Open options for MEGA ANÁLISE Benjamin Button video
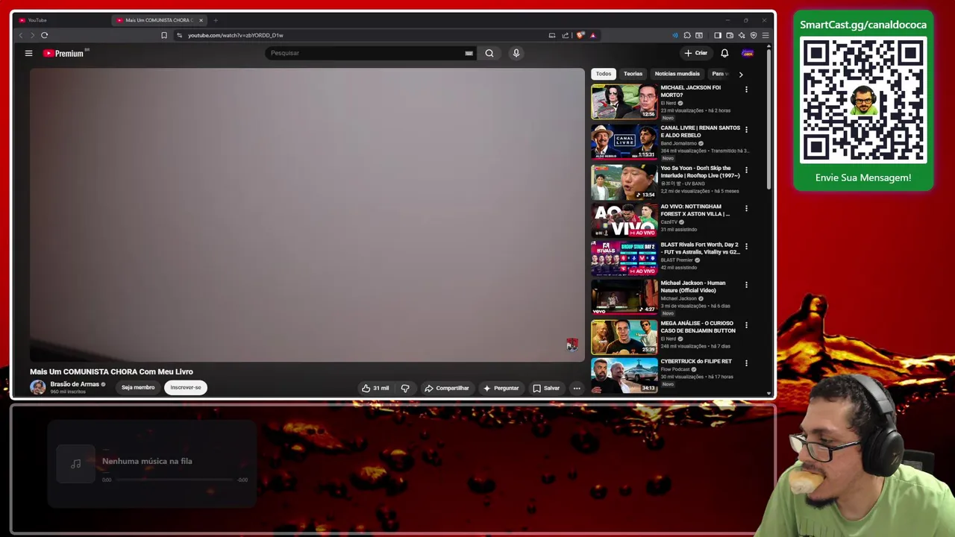 [x=746, y=325]
